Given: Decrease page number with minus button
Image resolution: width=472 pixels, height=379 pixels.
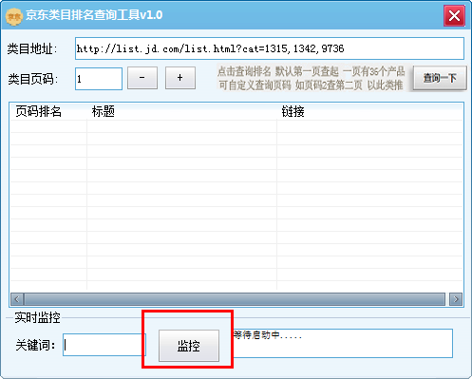Looking at the screenshot, I should 142,78.
